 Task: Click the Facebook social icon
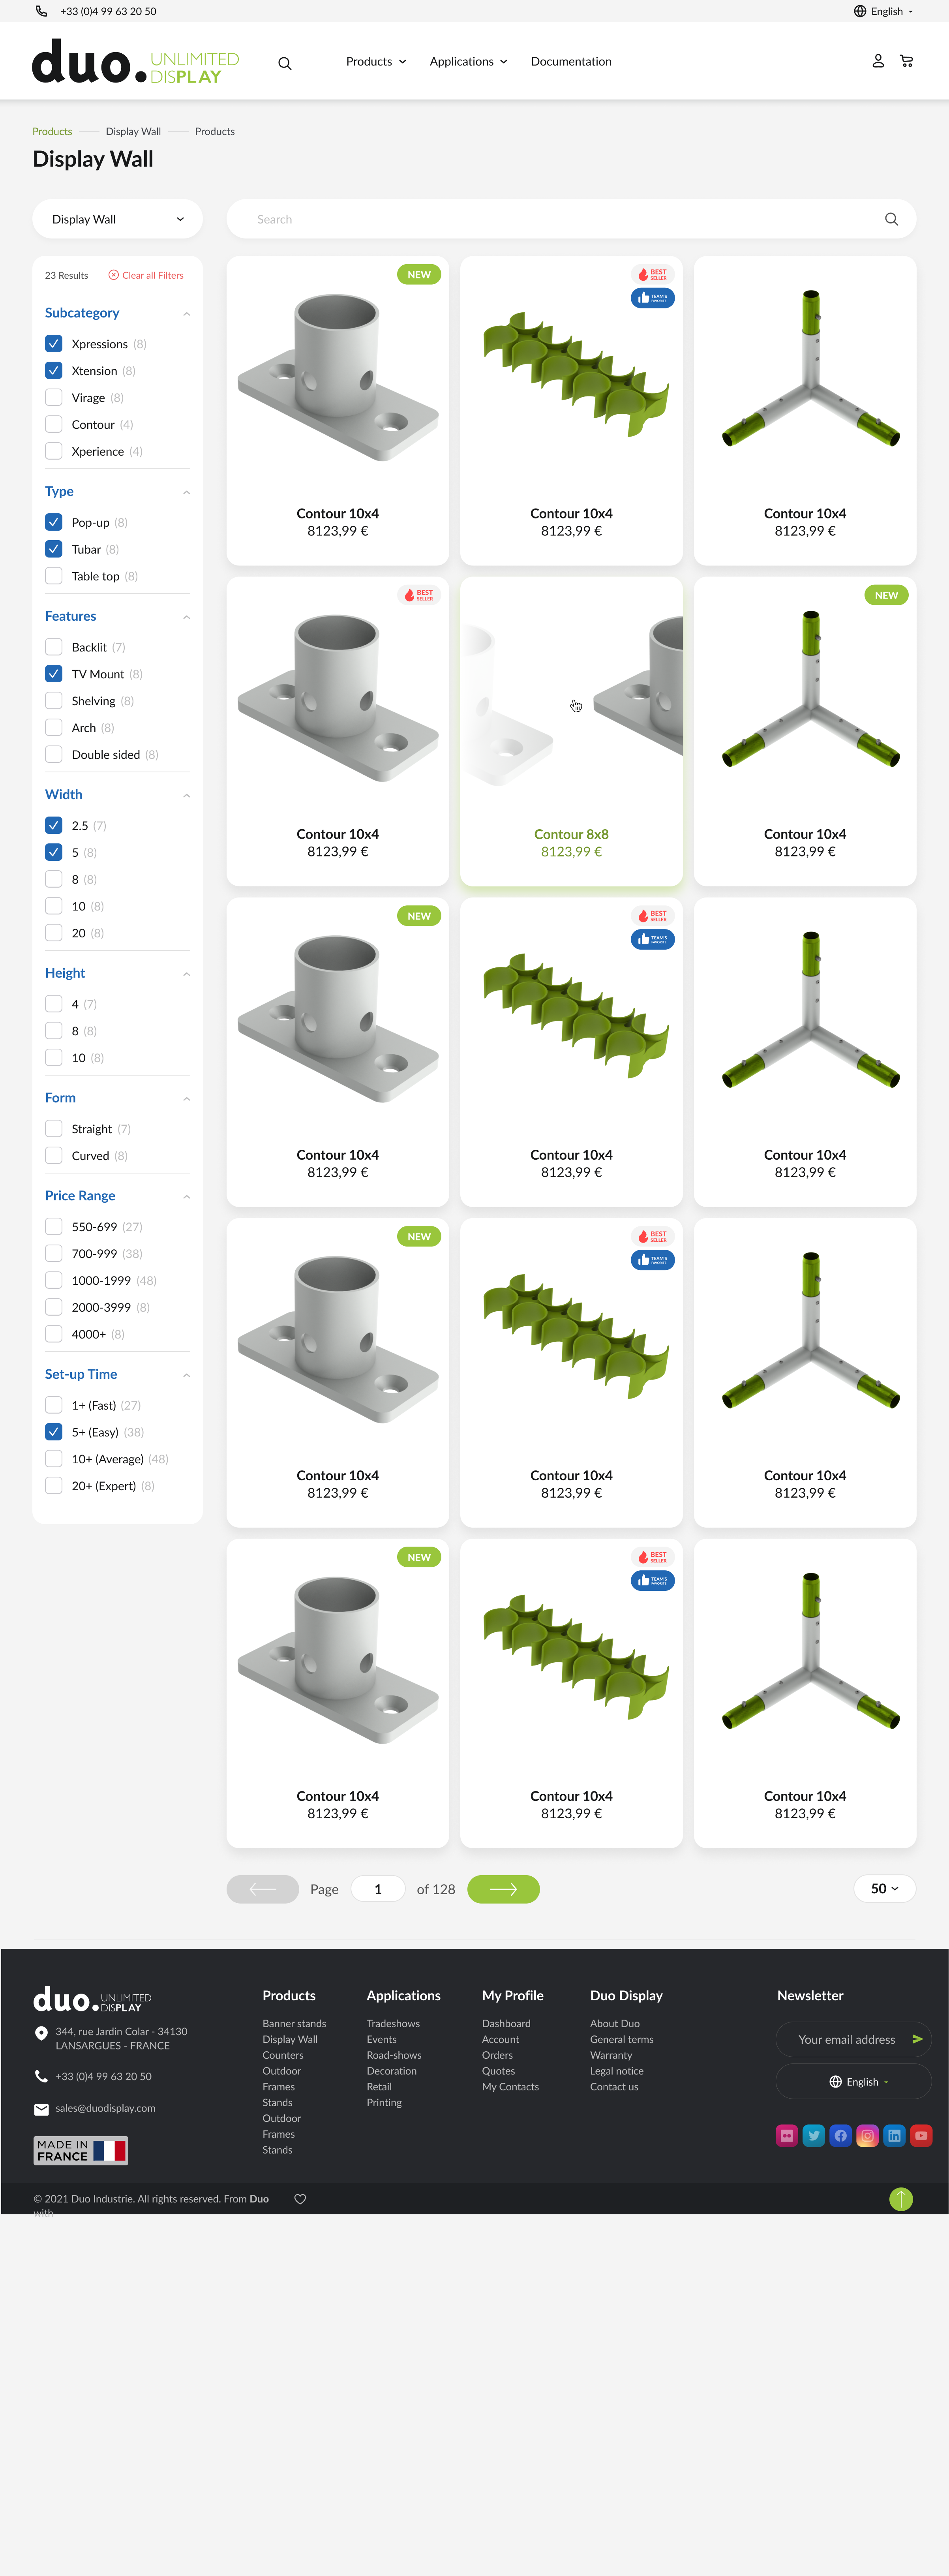click(841, 2136)
